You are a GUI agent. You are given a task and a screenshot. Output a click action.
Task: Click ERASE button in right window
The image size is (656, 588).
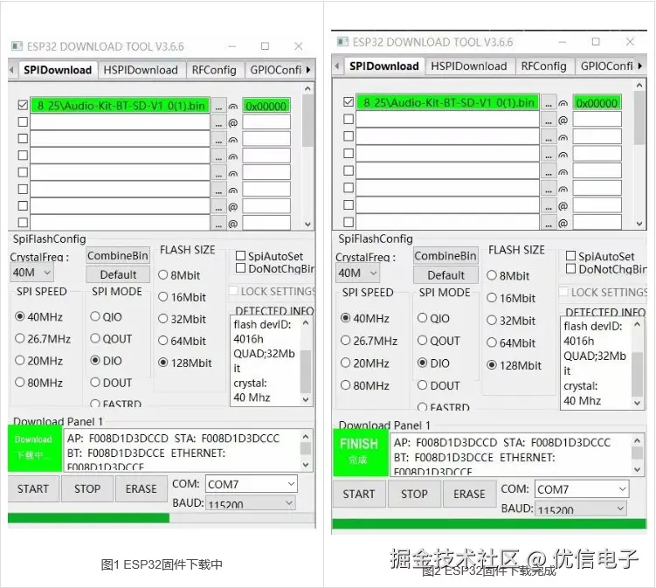[x=469, y=494]
